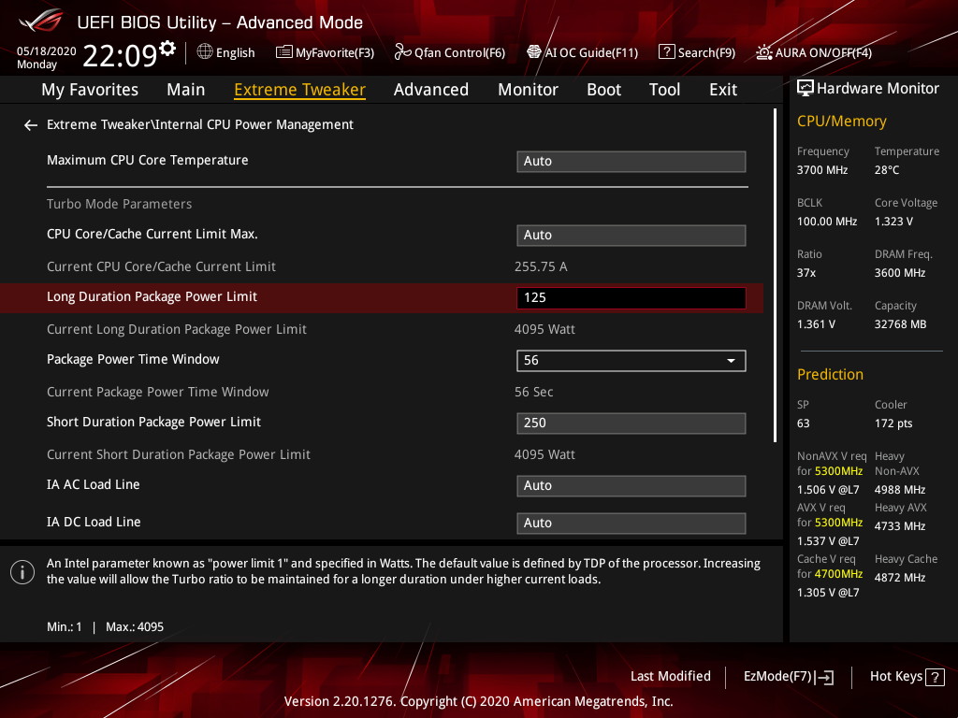Select the Extreme Tweaker tab
Image resolution: width=958 pixels, height=718 pixels.
point(300,90)
